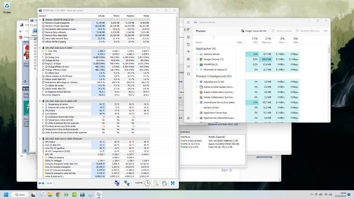Click HWiNFO expand/collapse layout arrows button
The image size is (354, 199).
(41, 183)
